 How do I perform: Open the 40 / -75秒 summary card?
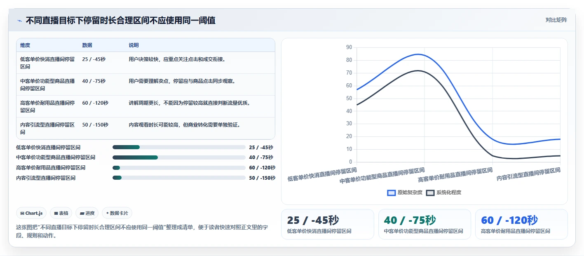(x=425, y=224)
